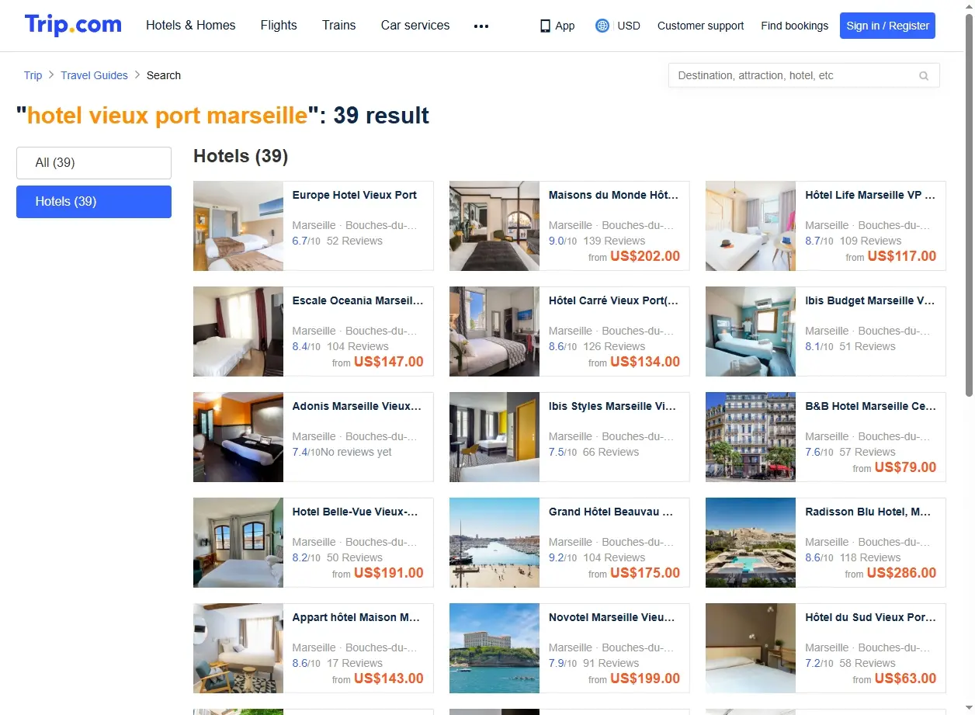Click Europe Hotel Vieux Port title
975x715 pixels.
[x=355, y=196]
